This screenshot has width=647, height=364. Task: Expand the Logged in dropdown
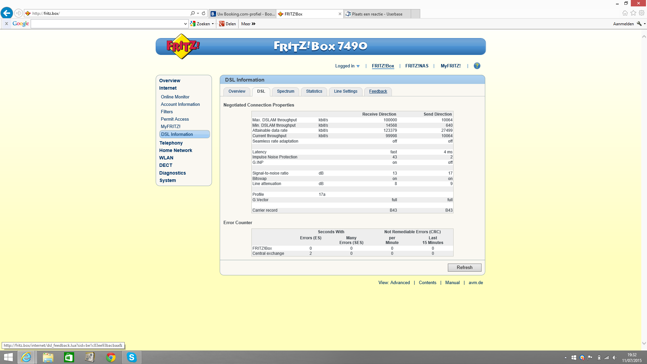click(x=347, y=66)
